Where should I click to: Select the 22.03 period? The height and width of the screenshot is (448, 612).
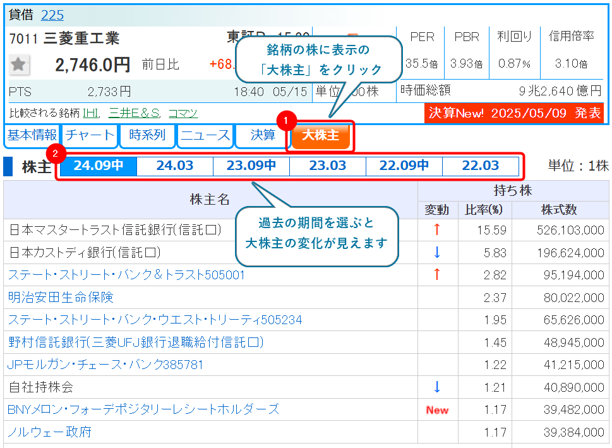tap(481, 166)
